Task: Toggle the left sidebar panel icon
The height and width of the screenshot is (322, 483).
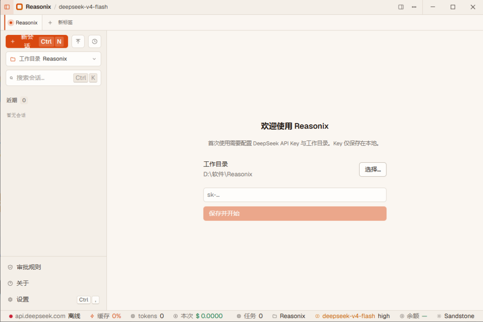Action: point(7,7)
